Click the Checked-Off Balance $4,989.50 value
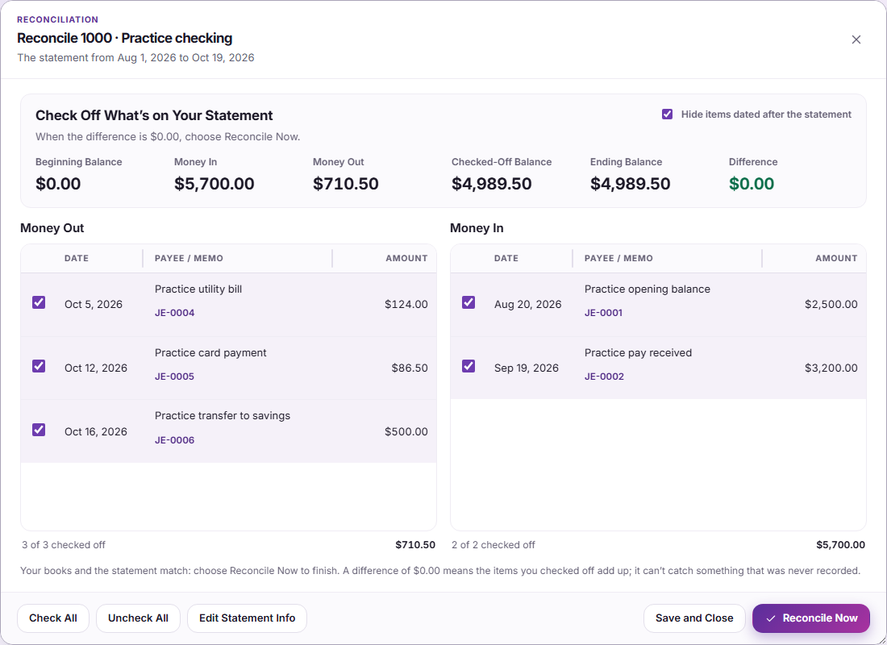The width and height of the screenshot is (887, 645). point(492,184)
